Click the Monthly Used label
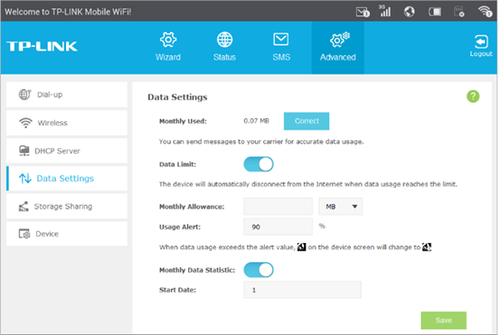Screen dimensions: 501x335 point(183,121)
